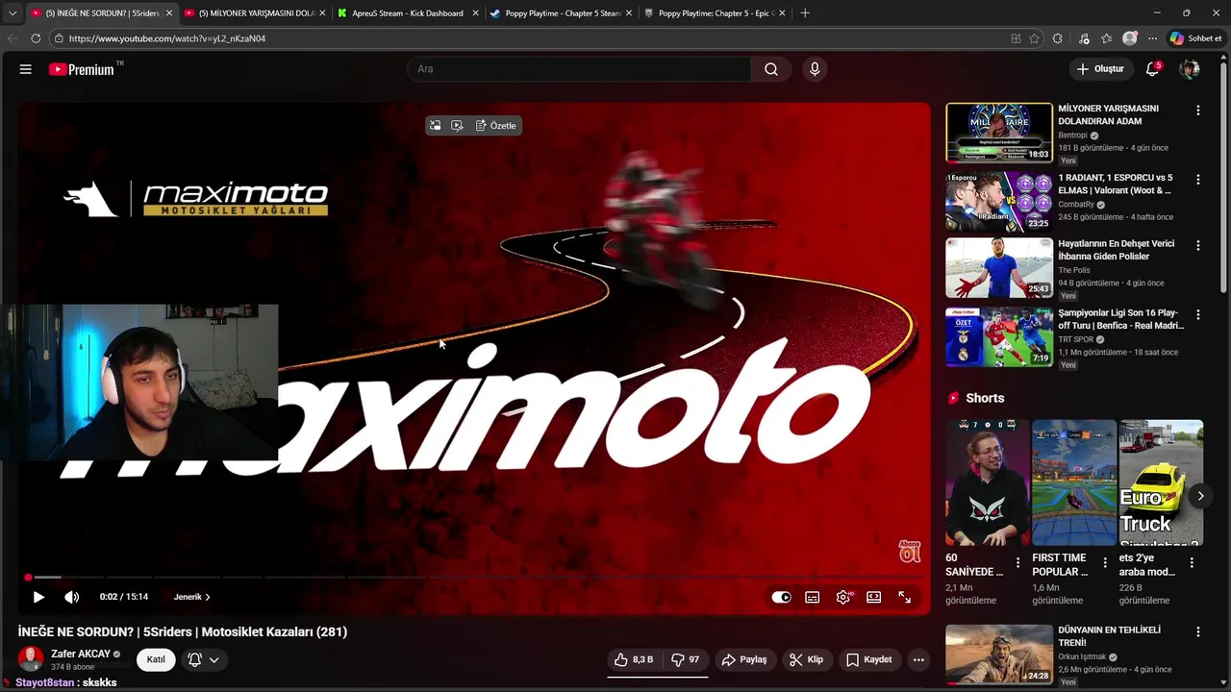Seek using the red video progress bar
The height and width of the screenshot is (692, 1231).
(x=473, y=578)
